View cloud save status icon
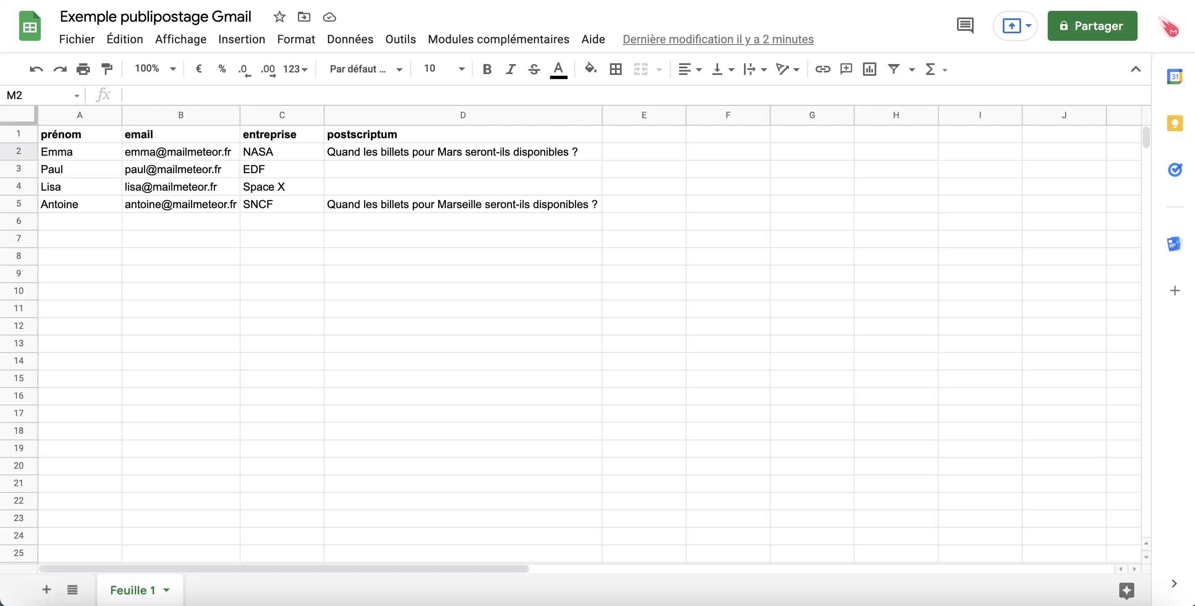This screenshot has width=1195, height=606. 330,17
